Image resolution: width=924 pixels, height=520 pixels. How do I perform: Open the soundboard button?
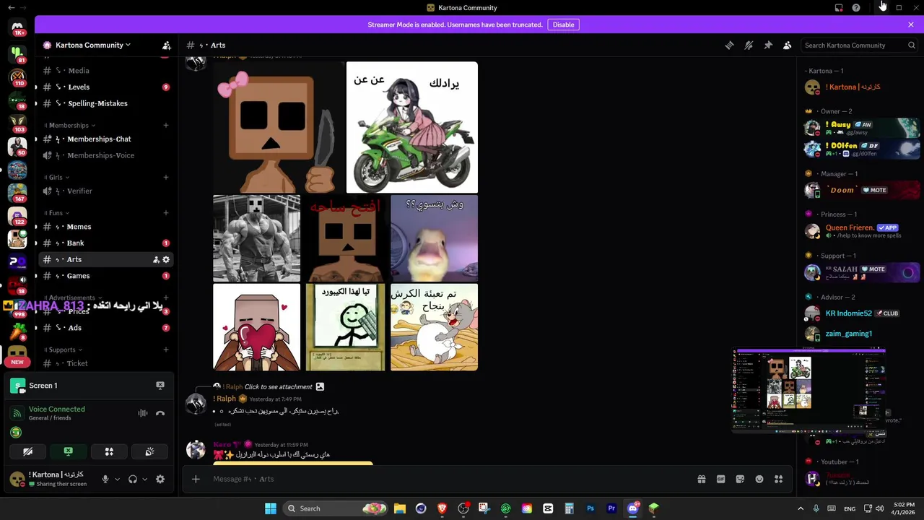(x=149, y=451)
